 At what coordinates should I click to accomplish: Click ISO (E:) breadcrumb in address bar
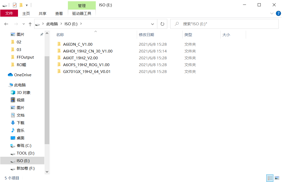click(71, 24)
